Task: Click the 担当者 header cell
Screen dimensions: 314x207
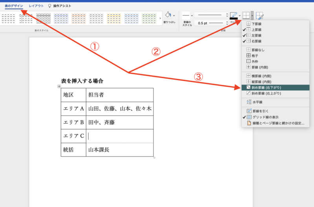Action: (x=120, y=95)
